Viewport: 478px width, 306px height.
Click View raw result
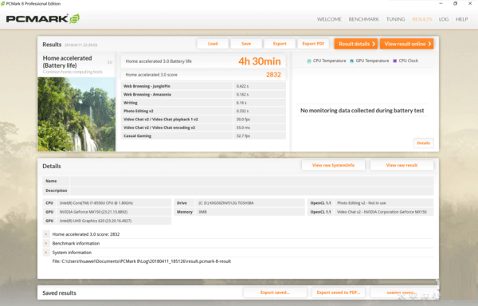pyautogui.click(x=402, y=165)
